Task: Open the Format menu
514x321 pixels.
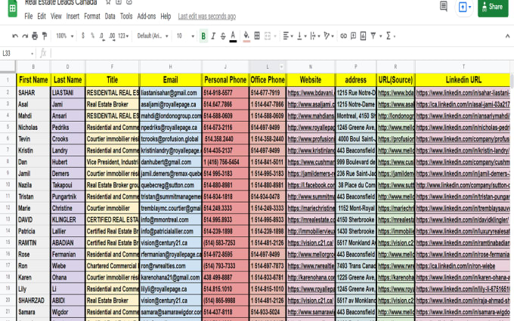Action: coord(92,17)
